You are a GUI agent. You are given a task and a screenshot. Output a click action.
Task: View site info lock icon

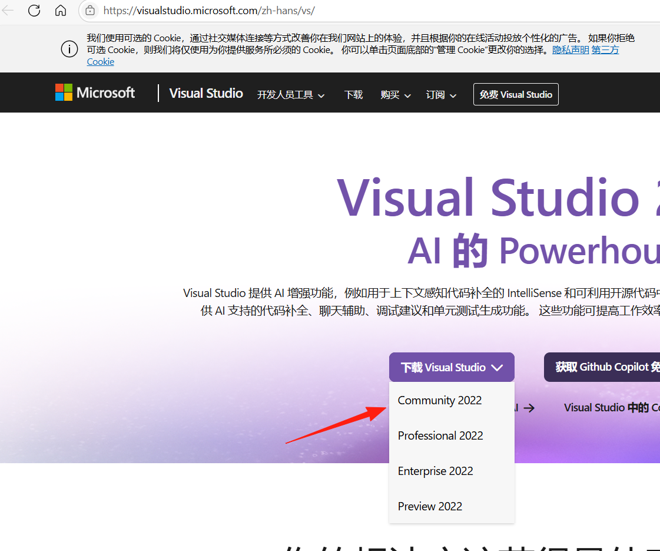(x=90, y=11)
